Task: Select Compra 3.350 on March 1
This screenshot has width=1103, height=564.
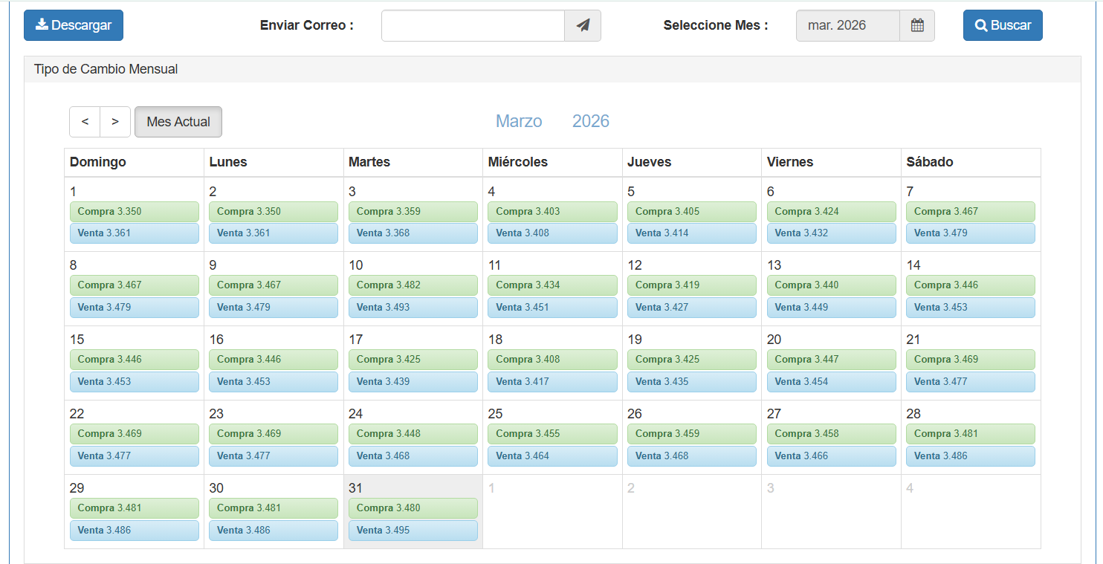Action: point(135,212)
